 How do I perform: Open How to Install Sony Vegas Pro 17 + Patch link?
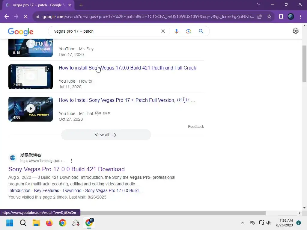[127, 100]
